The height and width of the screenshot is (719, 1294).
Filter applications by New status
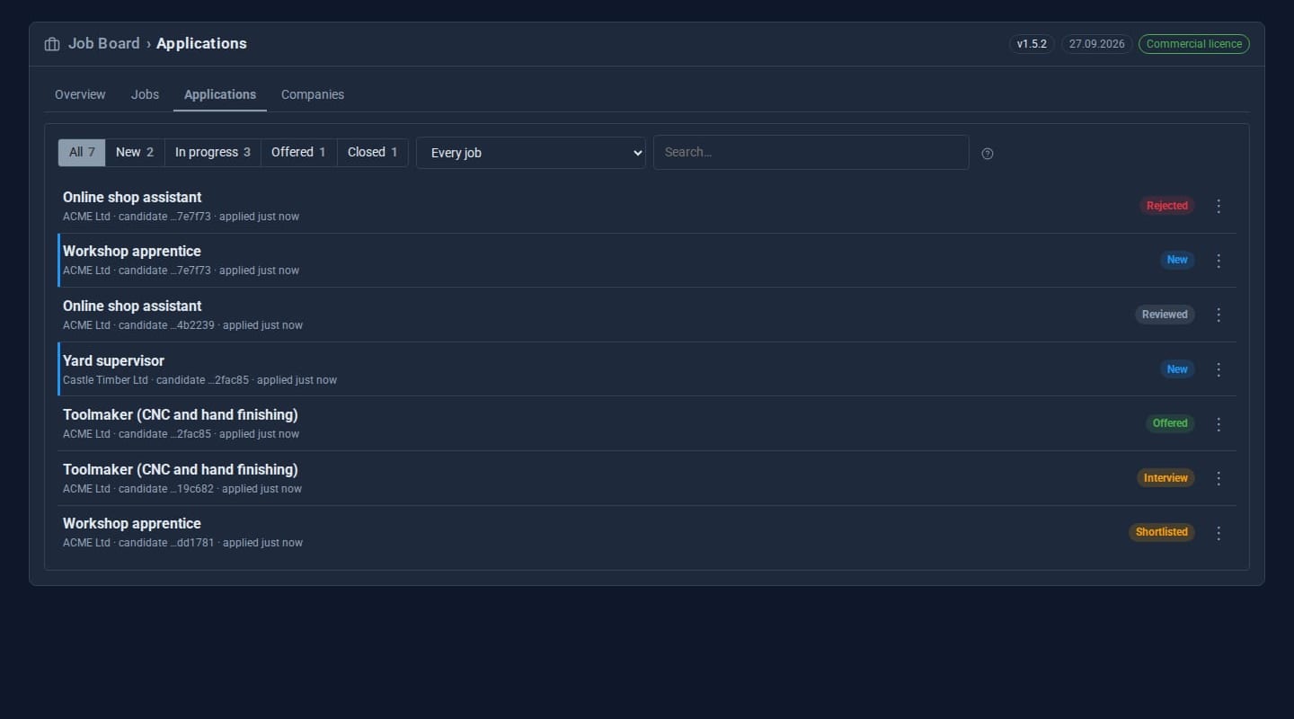click(x=135, y=153)
